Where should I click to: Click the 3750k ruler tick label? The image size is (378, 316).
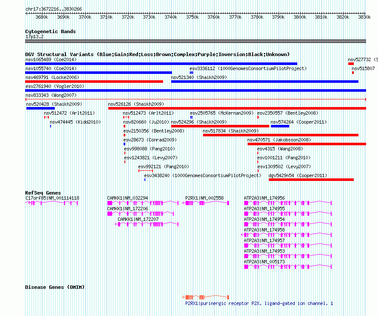[x=192, y=17]
